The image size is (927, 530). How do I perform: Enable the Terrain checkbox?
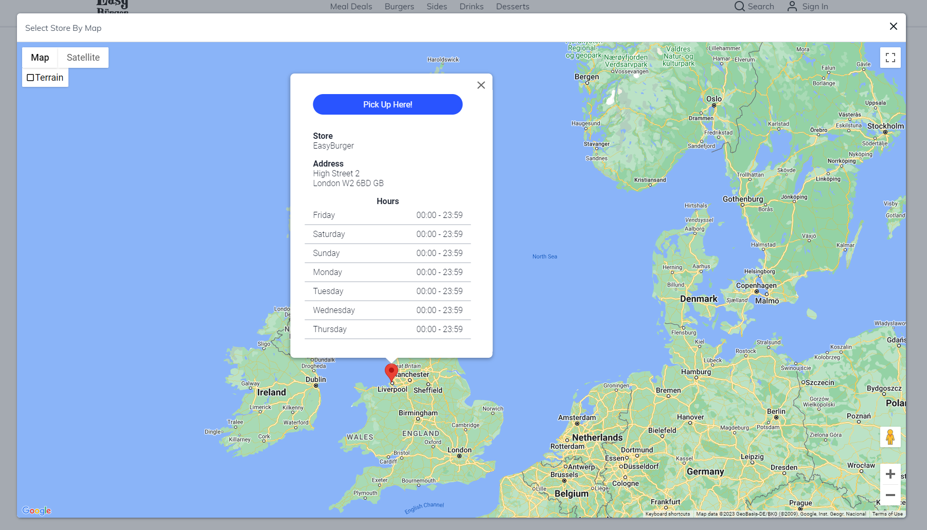(x=30, y=78)
